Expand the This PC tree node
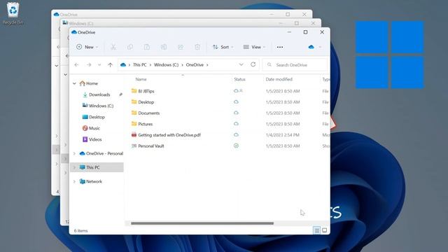 74,167
